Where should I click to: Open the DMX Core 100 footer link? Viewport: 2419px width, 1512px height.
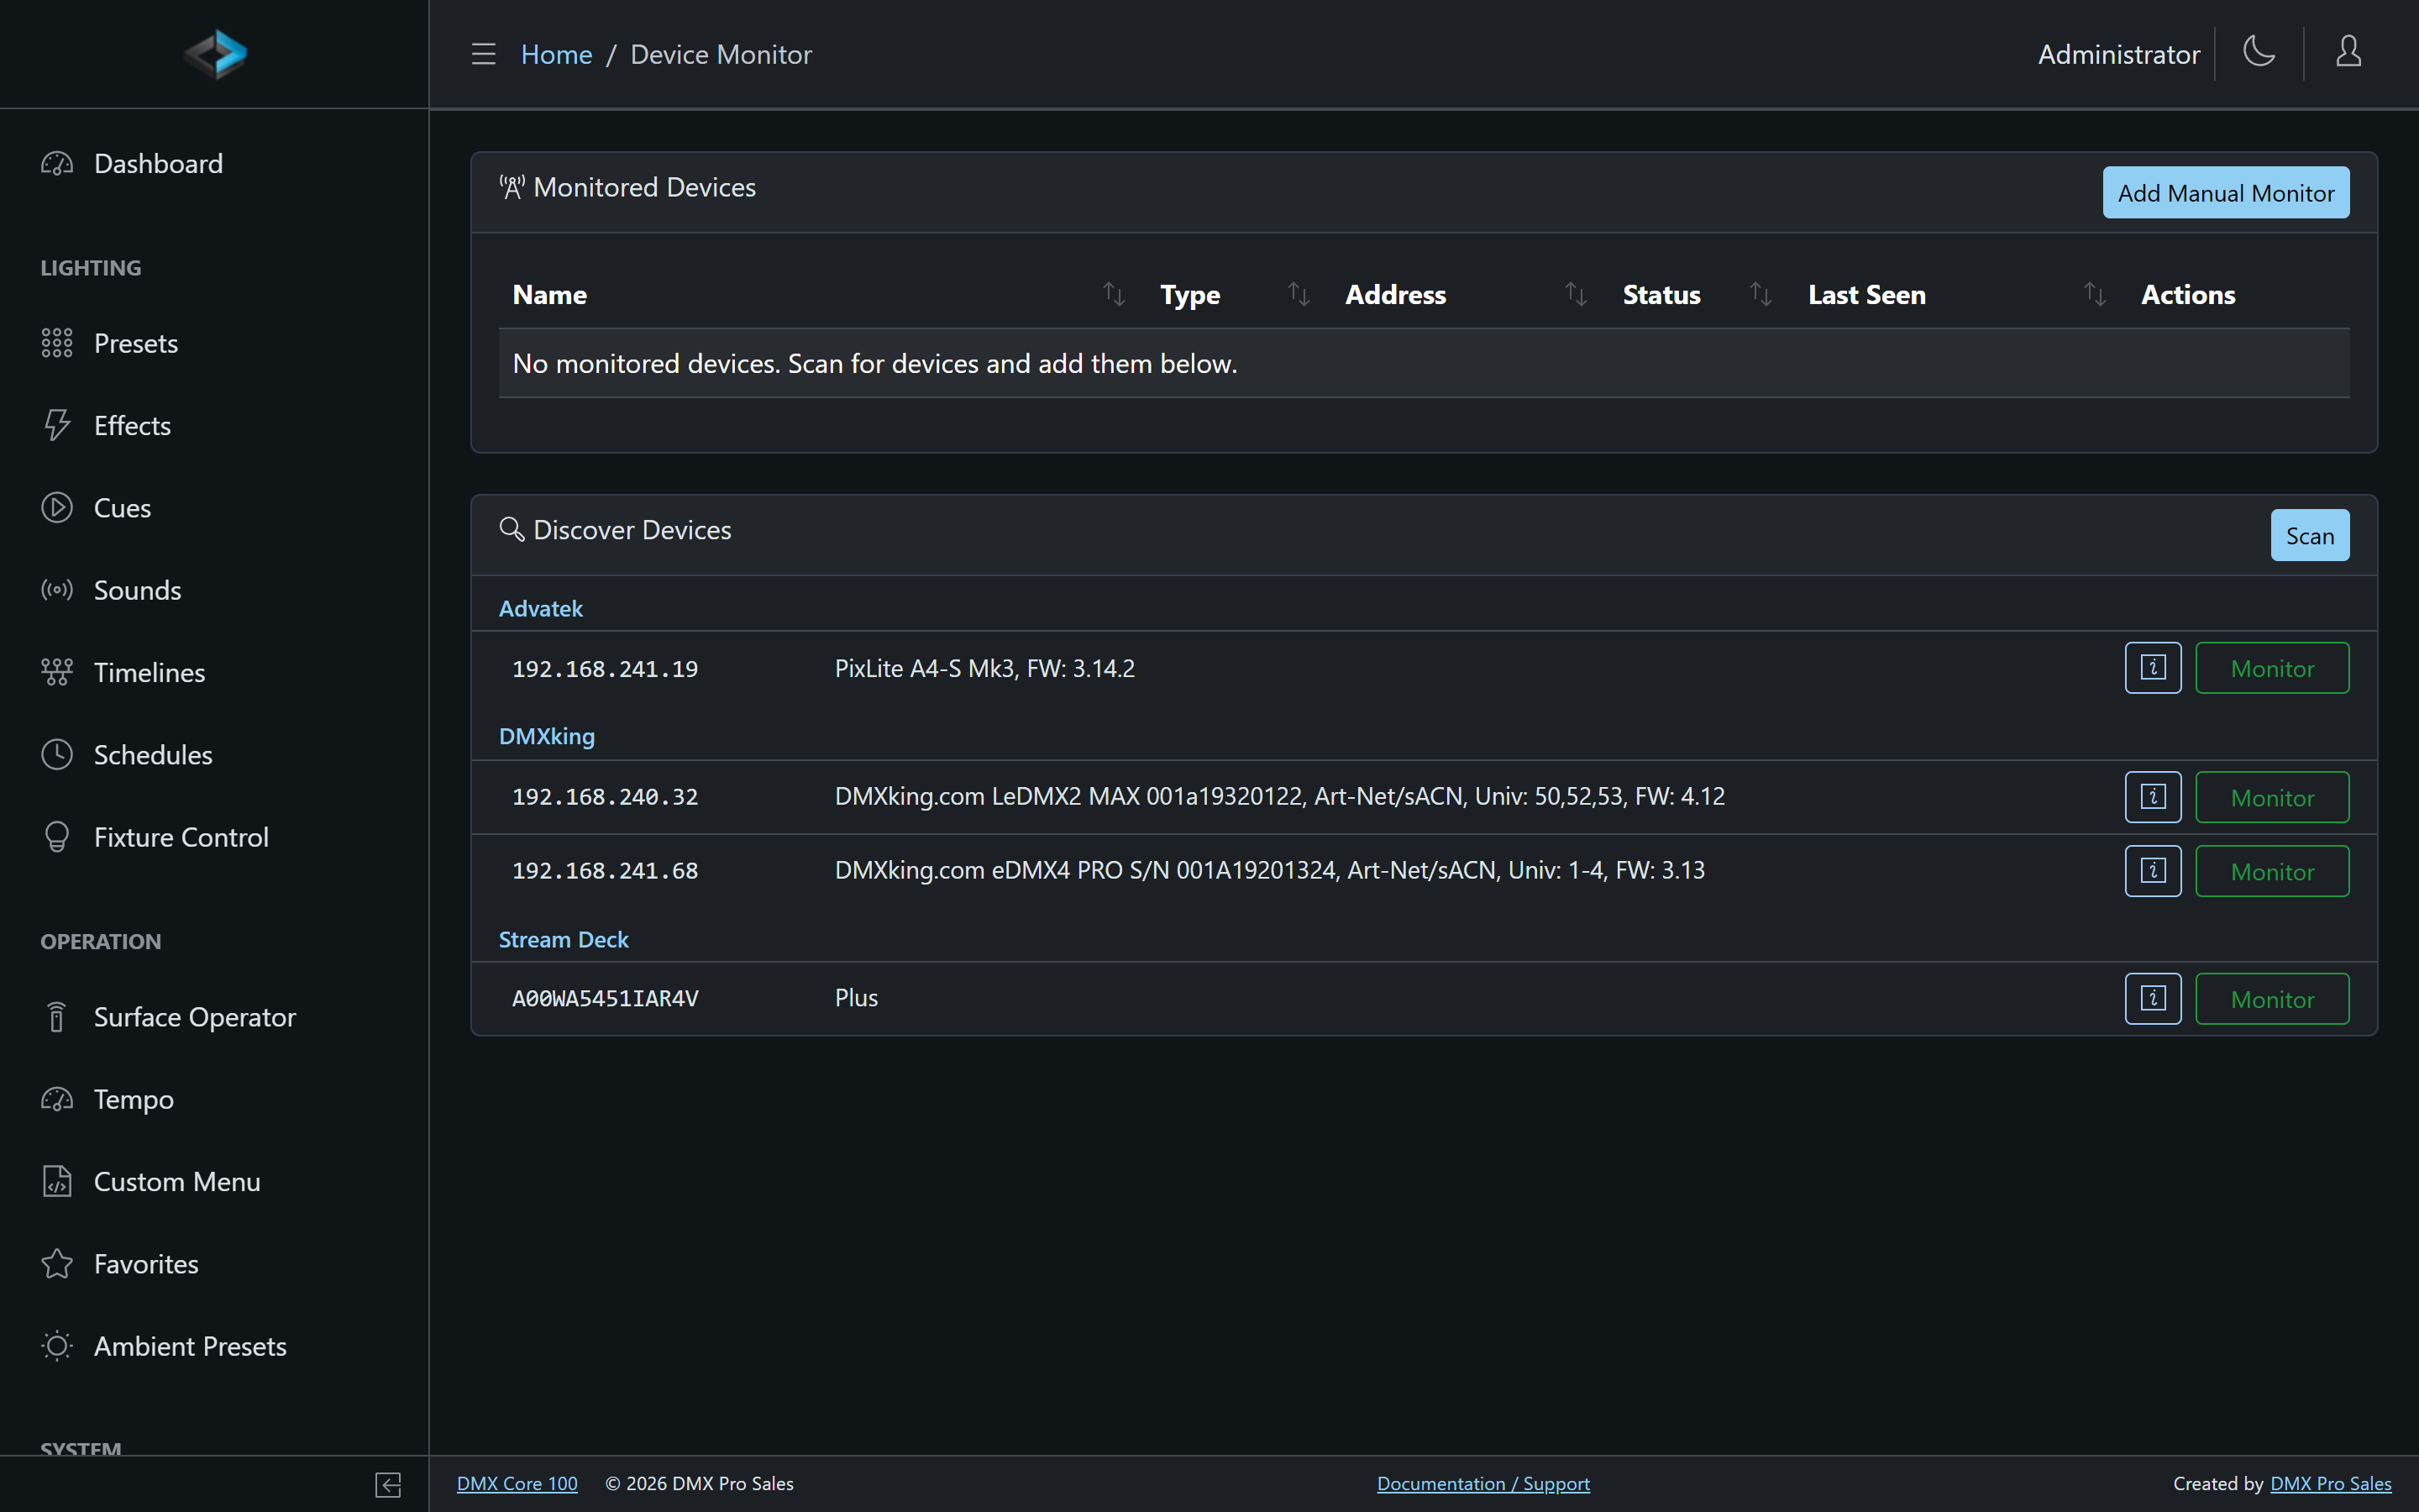pyautogui.click(x=517, y=1484)
